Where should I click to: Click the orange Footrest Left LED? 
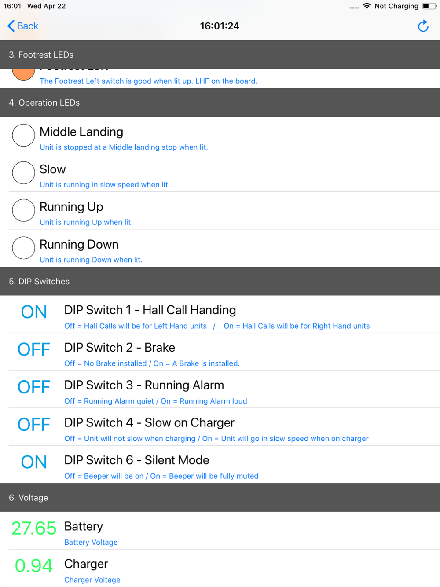pyautogui.click(x=24, y=74)
